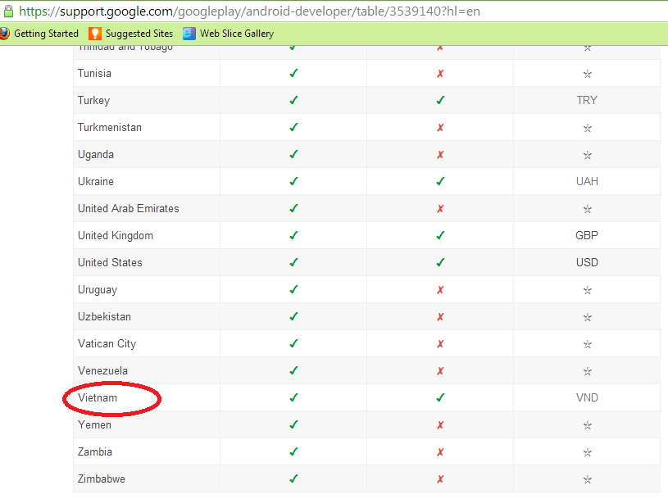The image size is (668, 499).
Task: Click green checkmark in Vietnam's first column
Action: tap(293, 397)
